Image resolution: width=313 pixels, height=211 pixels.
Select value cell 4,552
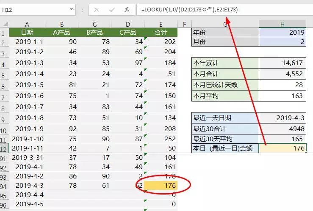pos(283,74)
